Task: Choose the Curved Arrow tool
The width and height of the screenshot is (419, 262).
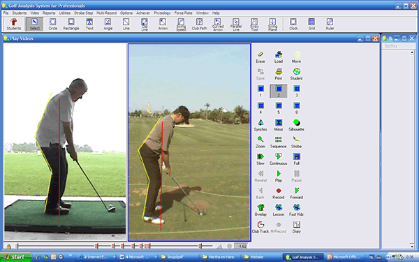Action: point(218,24)
